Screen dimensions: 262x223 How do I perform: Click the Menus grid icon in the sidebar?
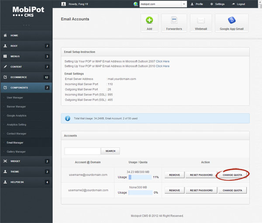coord(5,56)
